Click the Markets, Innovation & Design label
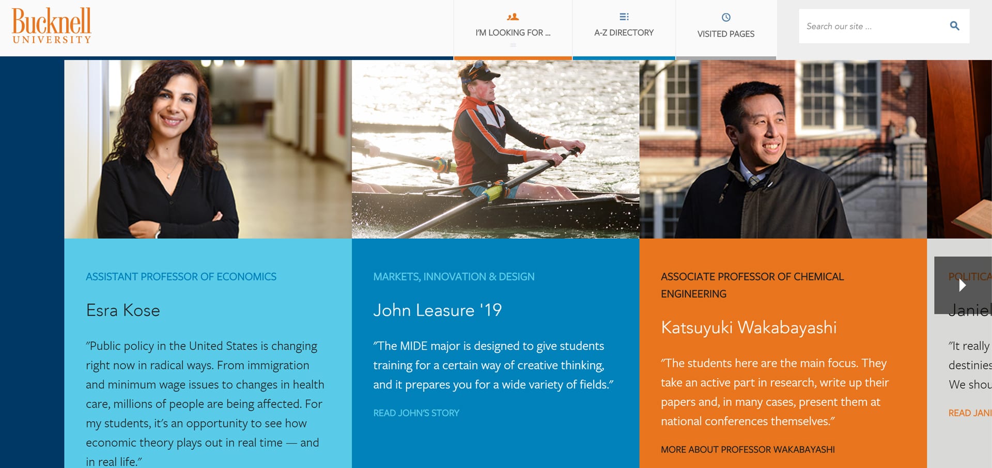The width and height of the screenshot is (992, 468). [454, 276]
